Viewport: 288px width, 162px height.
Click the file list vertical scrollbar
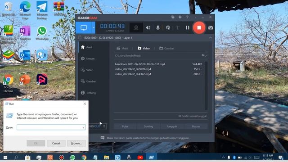tap(206, 86)
